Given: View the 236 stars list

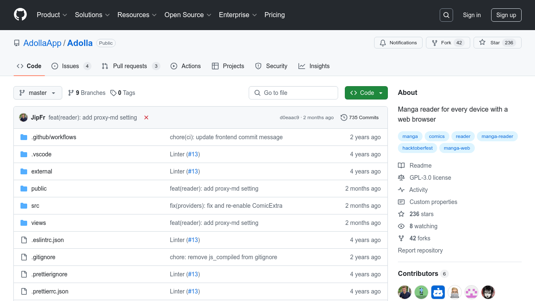Looking at the screenshot, I should pyautogui.click(x=415, y=214).
